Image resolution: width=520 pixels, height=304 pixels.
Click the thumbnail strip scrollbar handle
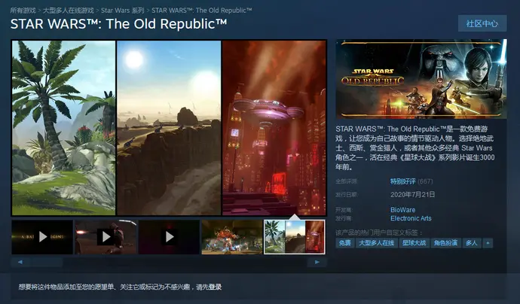[x=47, y=262]
